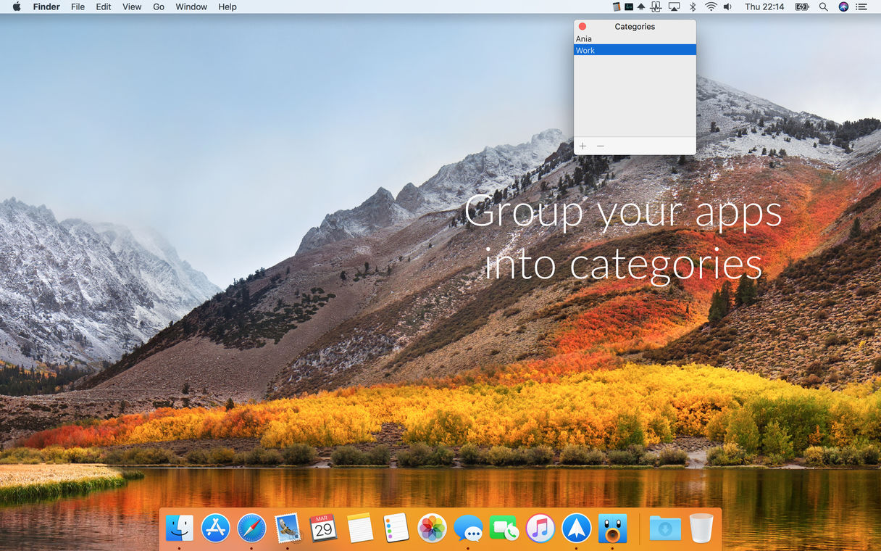Open Bluetooth status menu
The width and height of the screenshot is (881, 551).
pos(693,7)
